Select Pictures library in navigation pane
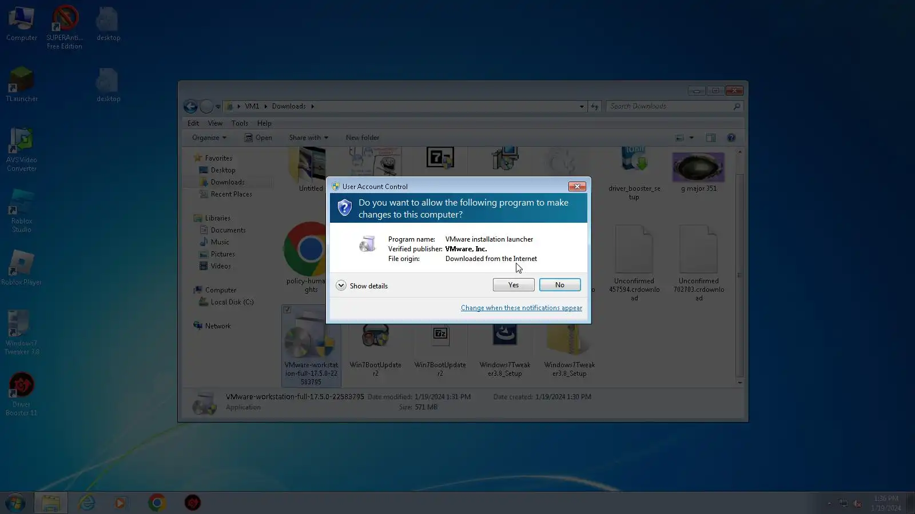 coord(217,254)
